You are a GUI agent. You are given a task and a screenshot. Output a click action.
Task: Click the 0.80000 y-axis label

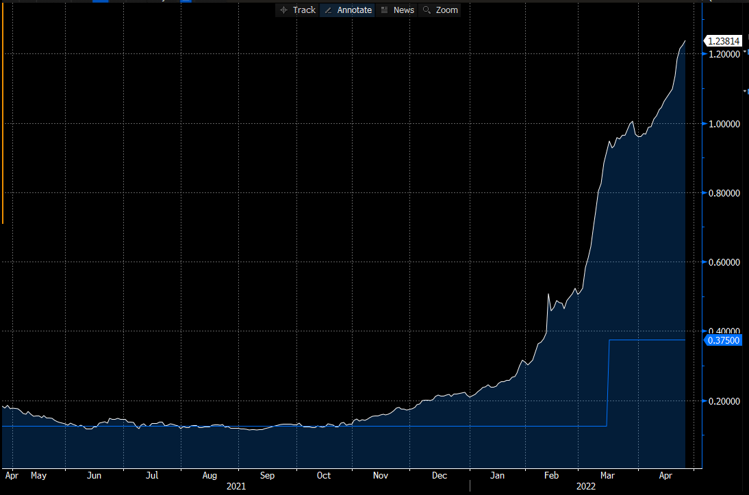pyautogui.click(x=724, y=193)
